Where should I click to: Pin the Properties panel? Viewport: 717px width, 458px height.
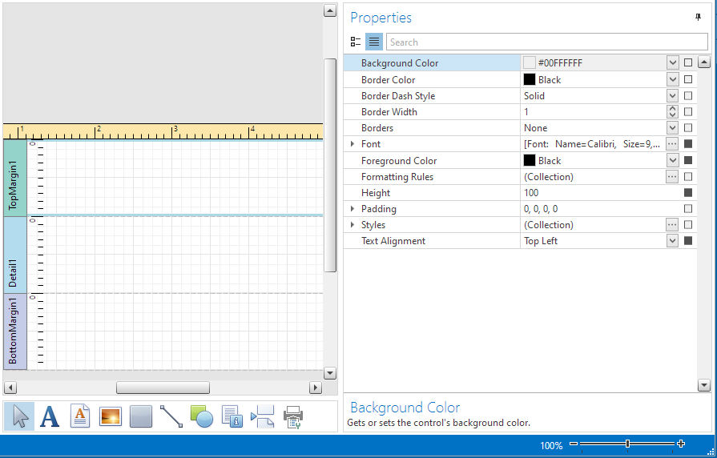698,18
